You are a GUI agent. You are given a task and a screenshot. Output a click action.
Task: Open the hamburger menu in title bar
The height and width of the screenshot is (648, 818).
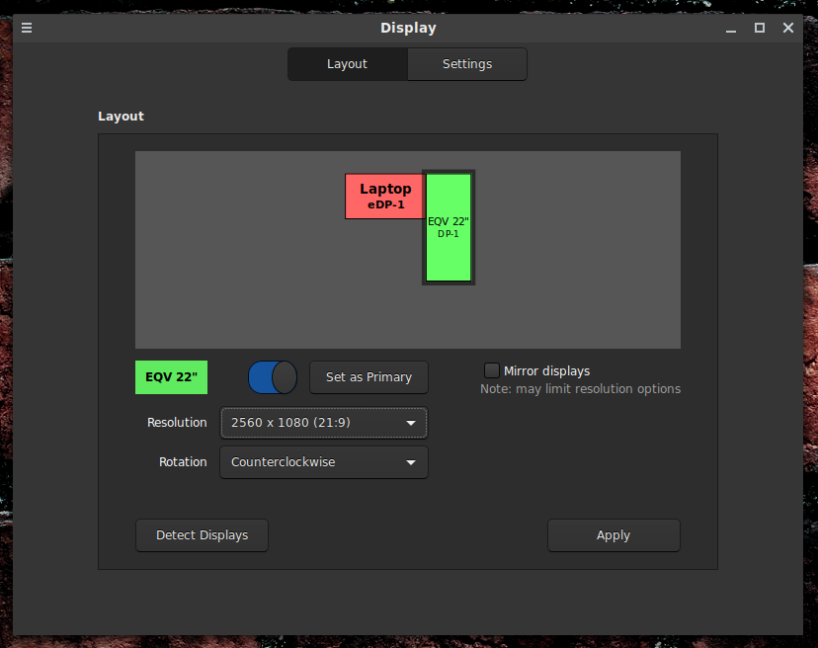(27, 28)
